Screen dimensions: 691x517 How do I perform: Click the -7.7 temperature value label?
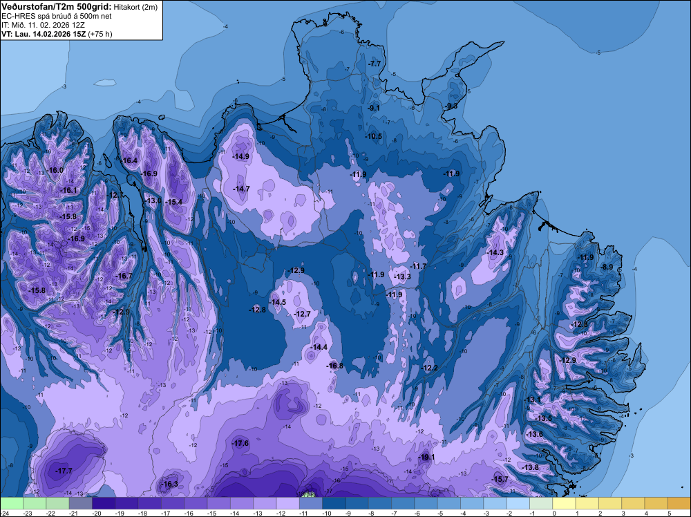coord(374,64)
